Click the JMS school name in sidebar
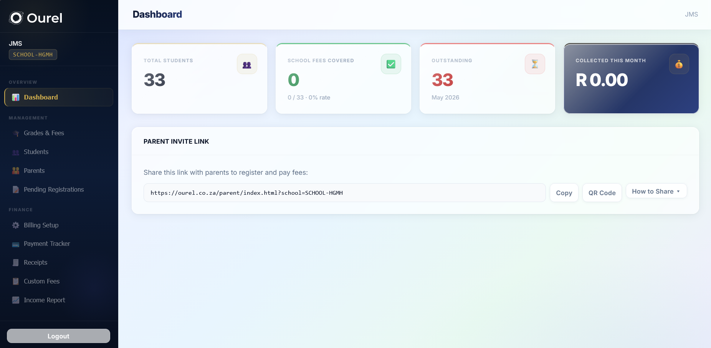 click(x=15, y=43)
